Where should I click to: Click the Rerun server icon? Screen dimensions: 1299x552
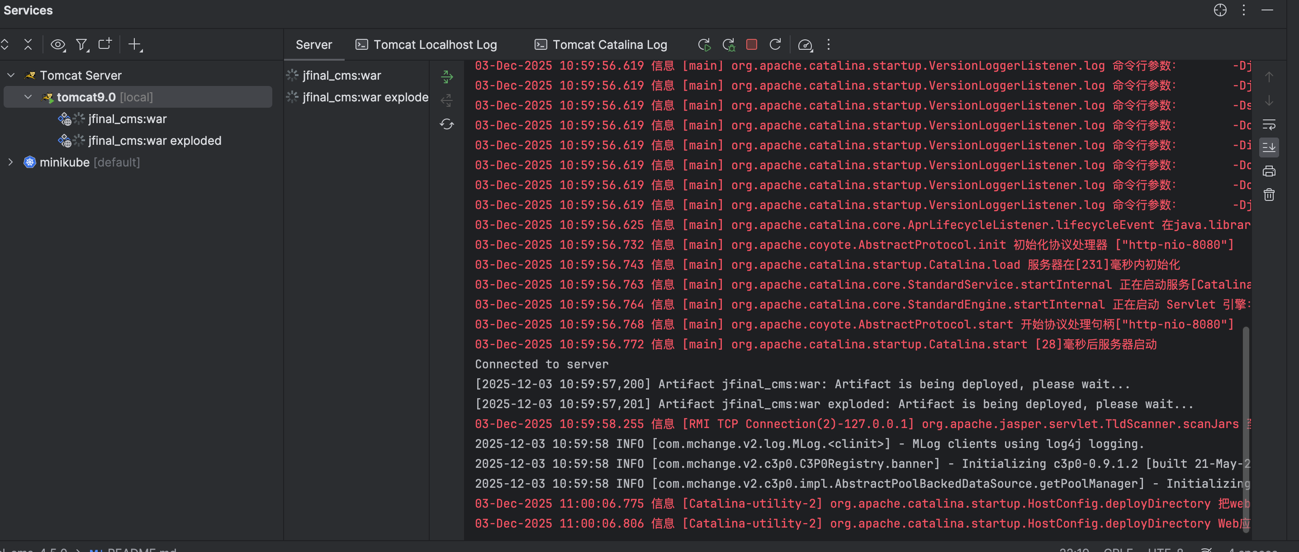click(704, 45)
